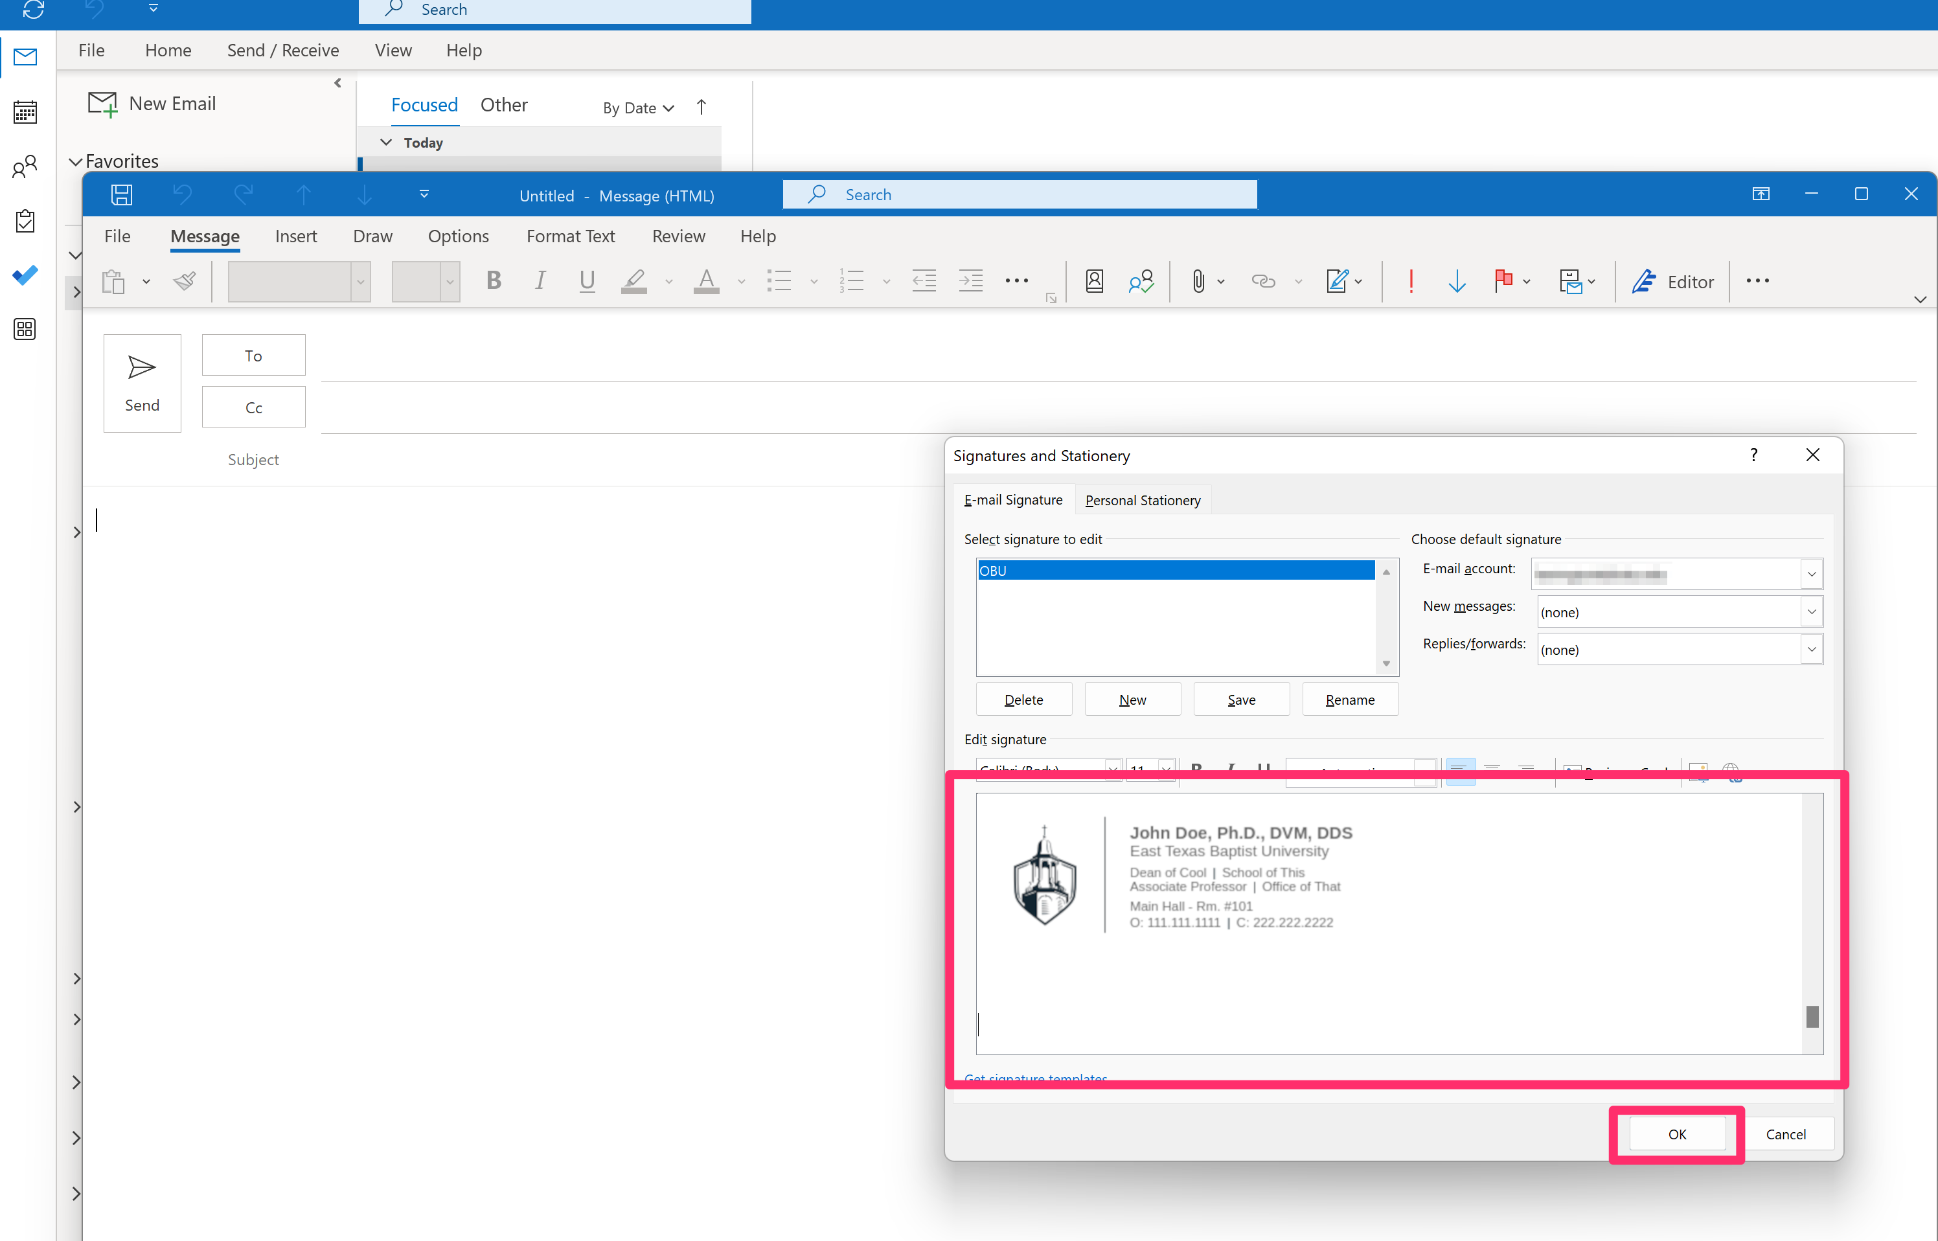
Task: Open the Replies/forwards signature dropdown
Action: pyautogui.click(x=1812, y=650)
